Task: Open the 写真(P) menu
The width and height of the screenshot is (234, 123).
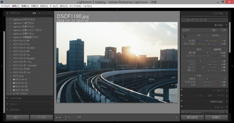Action: (35, 6)
